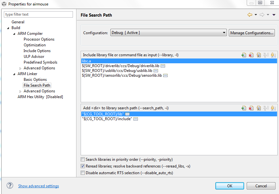Viewport: 279px width, 194px height.
Task: Expand Advanced Options under ARM Compiler
Action: pos(20,68)
